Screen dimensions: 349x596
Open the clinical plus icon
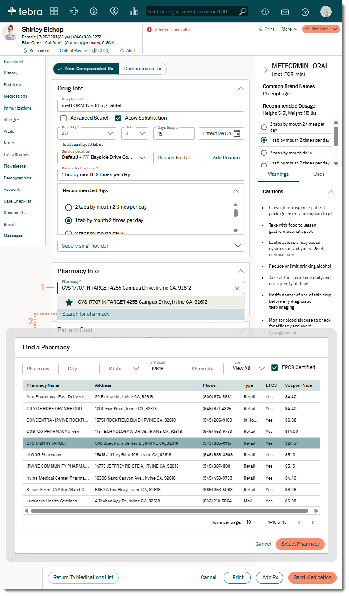click(x=74, y=11)
